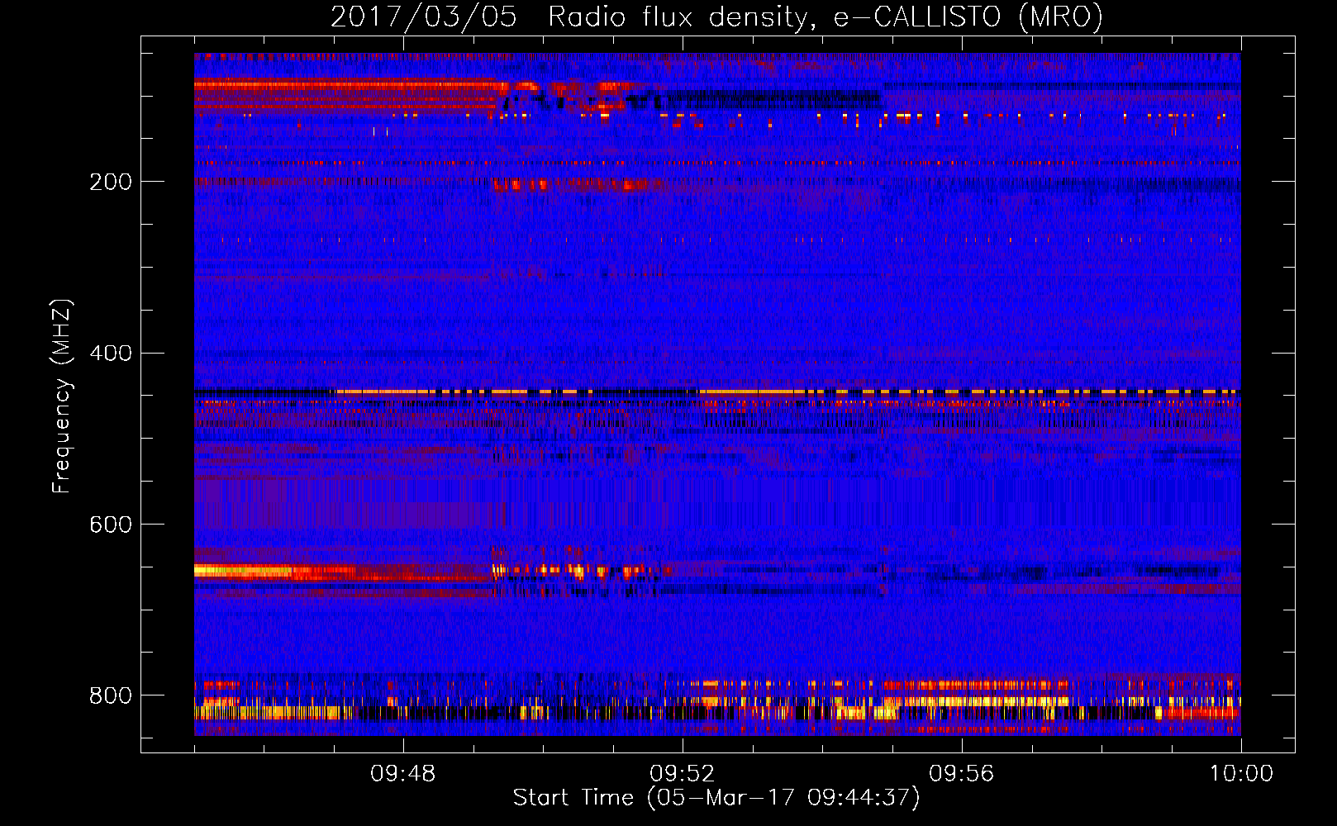Viewport: 1337px width, 826px height.
Task: Click the 09:56 time tick label
Action: [962, 774]
